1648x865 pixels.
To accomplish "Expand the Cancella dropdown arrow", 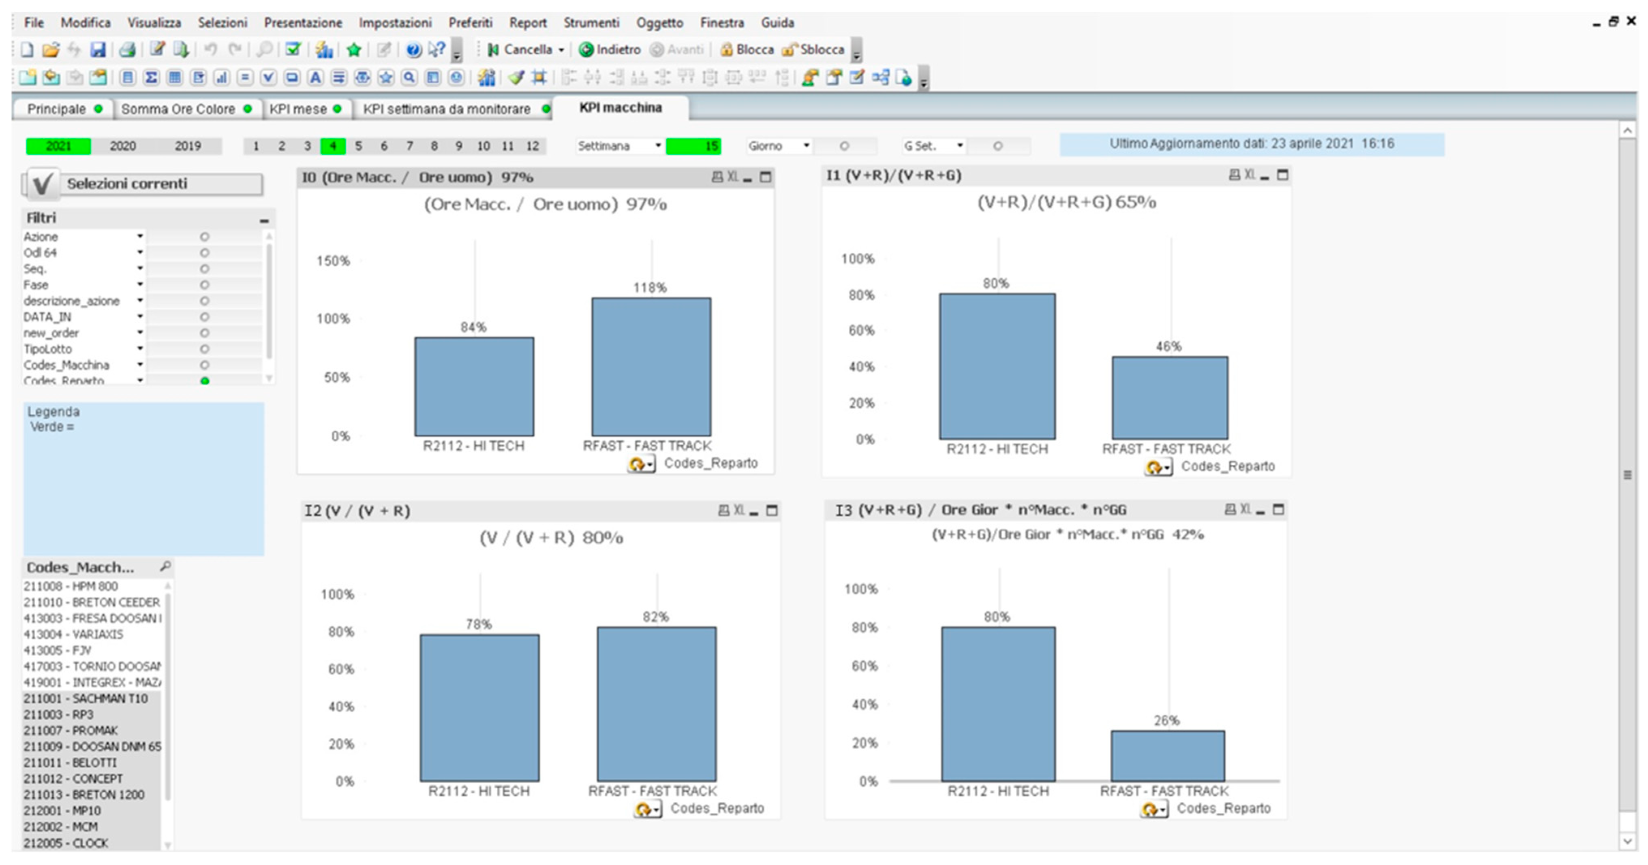I will tap(561, 50).
